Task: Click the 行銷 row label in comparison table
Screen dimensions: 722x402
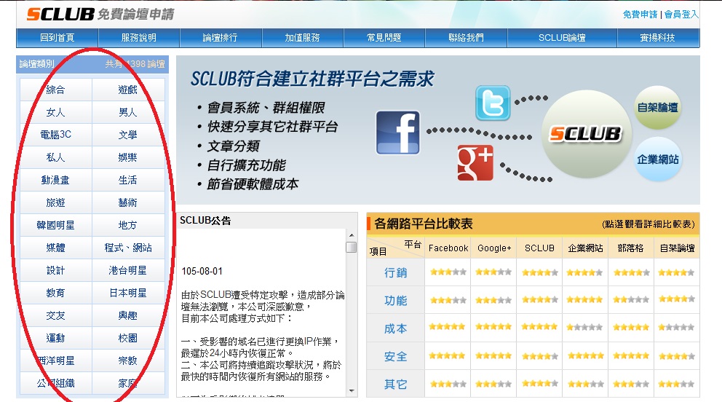Action: tap(395, 273)
